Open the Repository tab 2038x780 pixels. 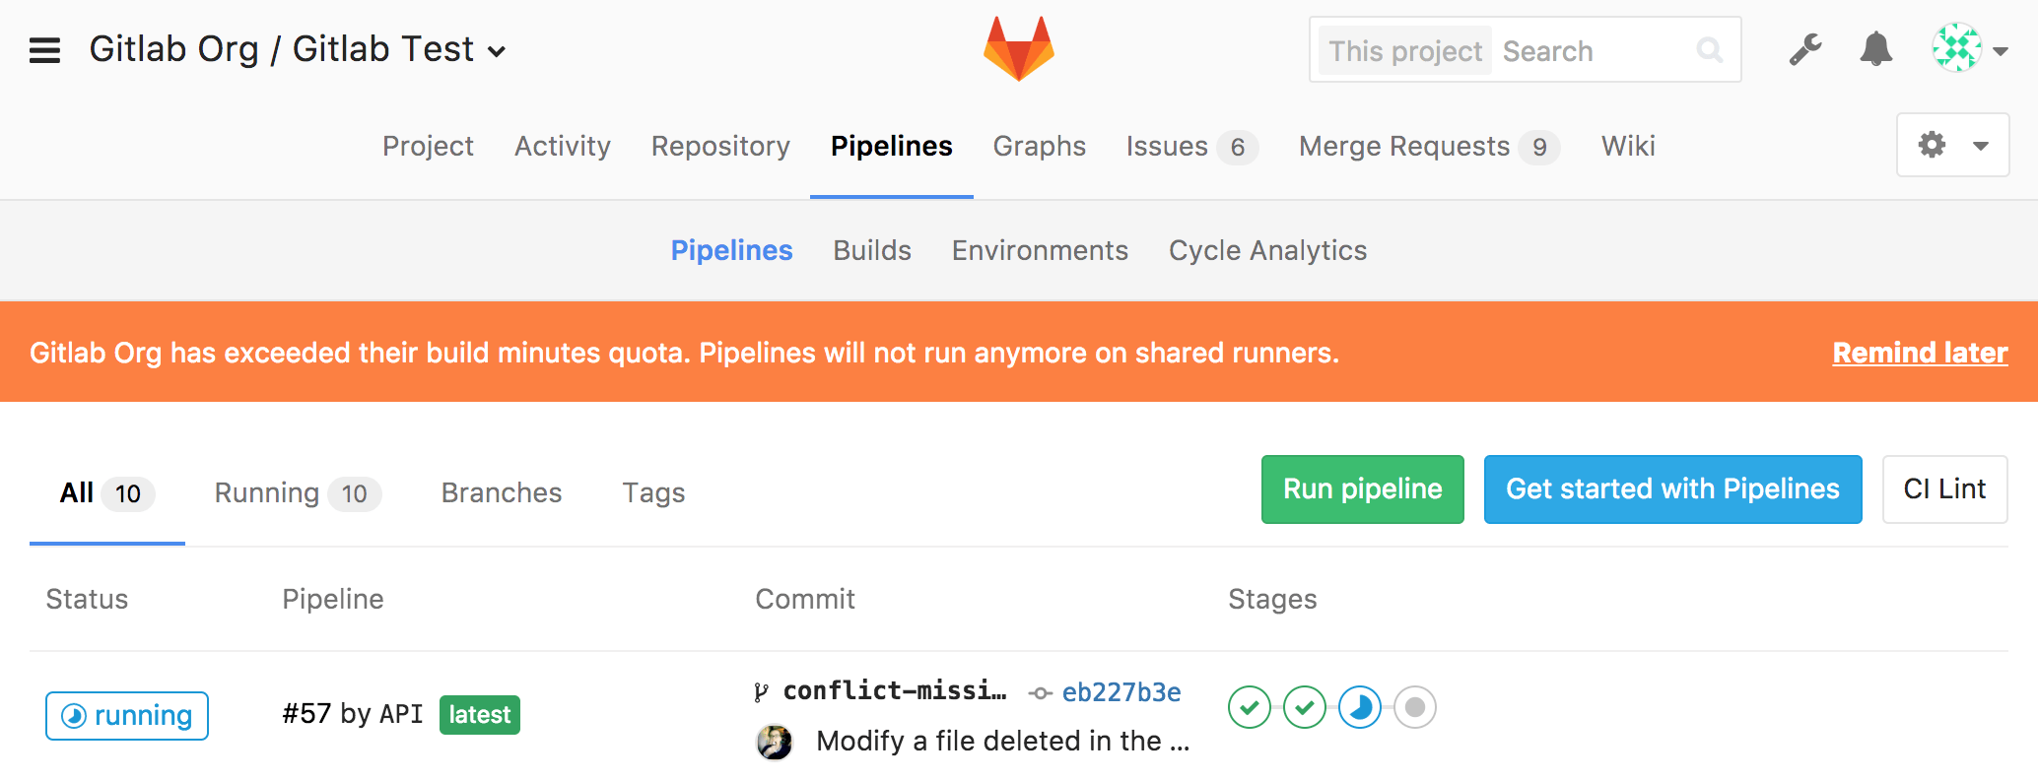coord(720,146)
